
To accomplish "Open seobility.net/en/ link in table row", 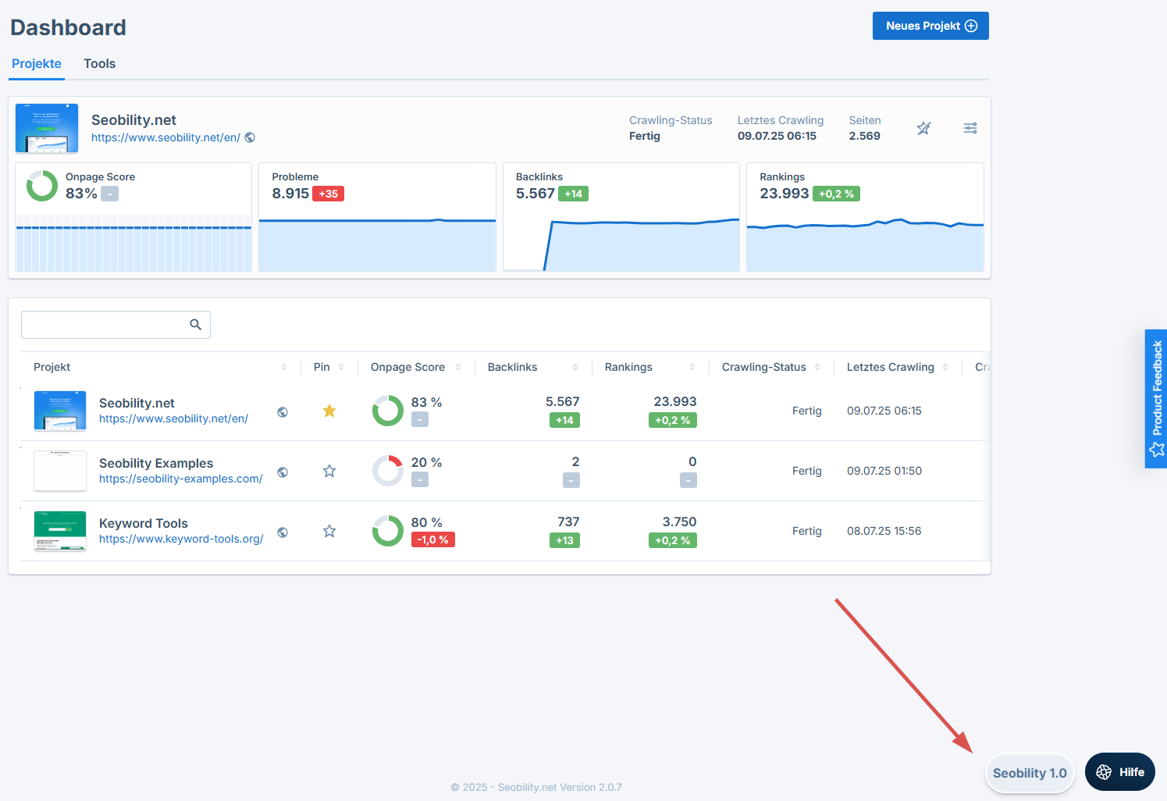I will click(173, 418).
